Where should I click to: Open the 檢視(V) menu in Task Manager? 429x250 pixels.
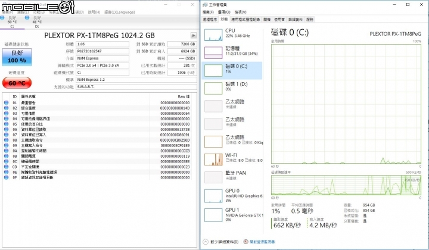tap(241, 12)
